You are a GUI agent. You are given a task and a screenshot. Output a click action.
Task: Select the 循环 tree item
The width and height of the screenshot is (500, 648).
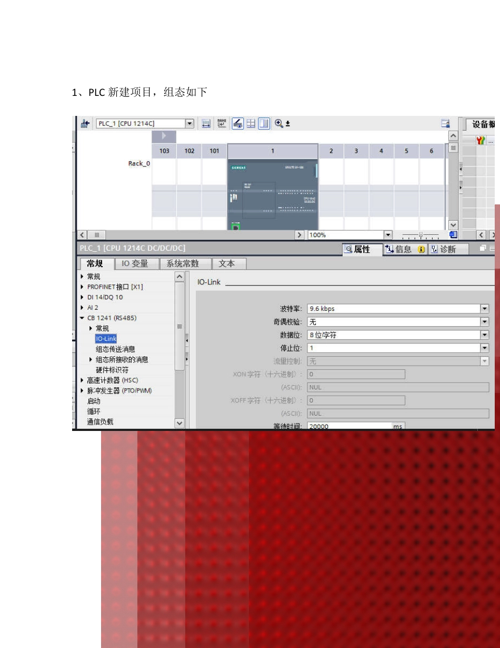click(x=94, y=411)
